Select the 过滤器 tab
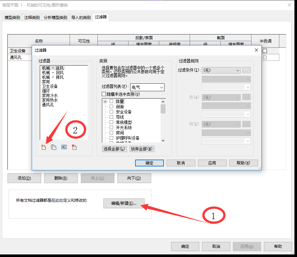Screen dimensions: 297x257 tap(100, 17)
